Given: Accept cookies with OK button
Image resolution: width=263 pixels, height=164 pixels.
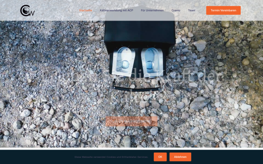Looking at the screenshot, I should 160,157.
